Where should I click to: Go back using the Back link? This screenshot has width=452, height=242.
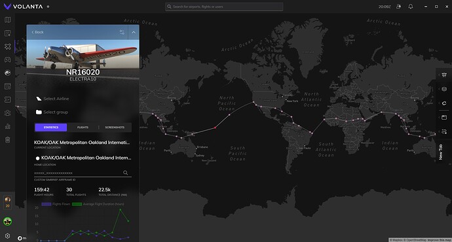pos(37,32)
